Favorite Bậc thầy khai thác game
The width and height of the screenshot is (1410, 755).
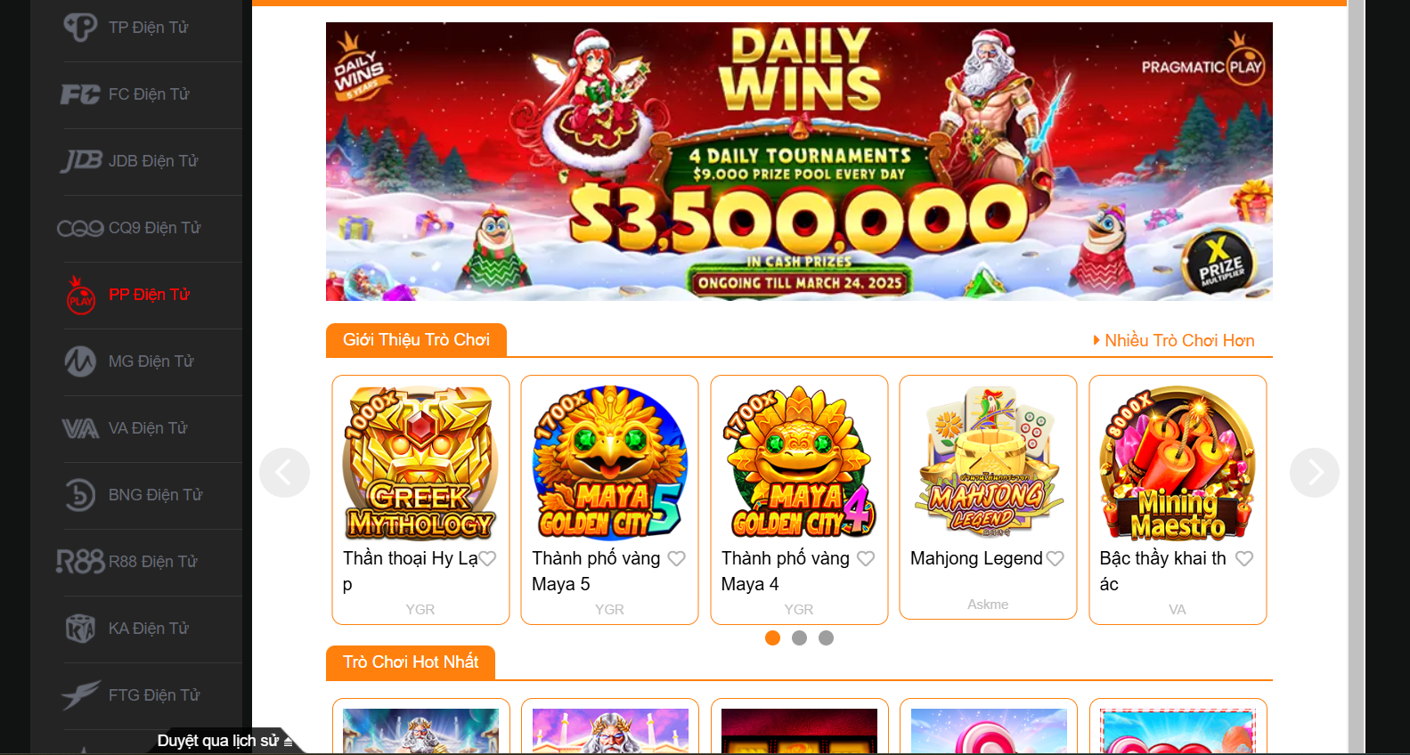point(1244,558)
